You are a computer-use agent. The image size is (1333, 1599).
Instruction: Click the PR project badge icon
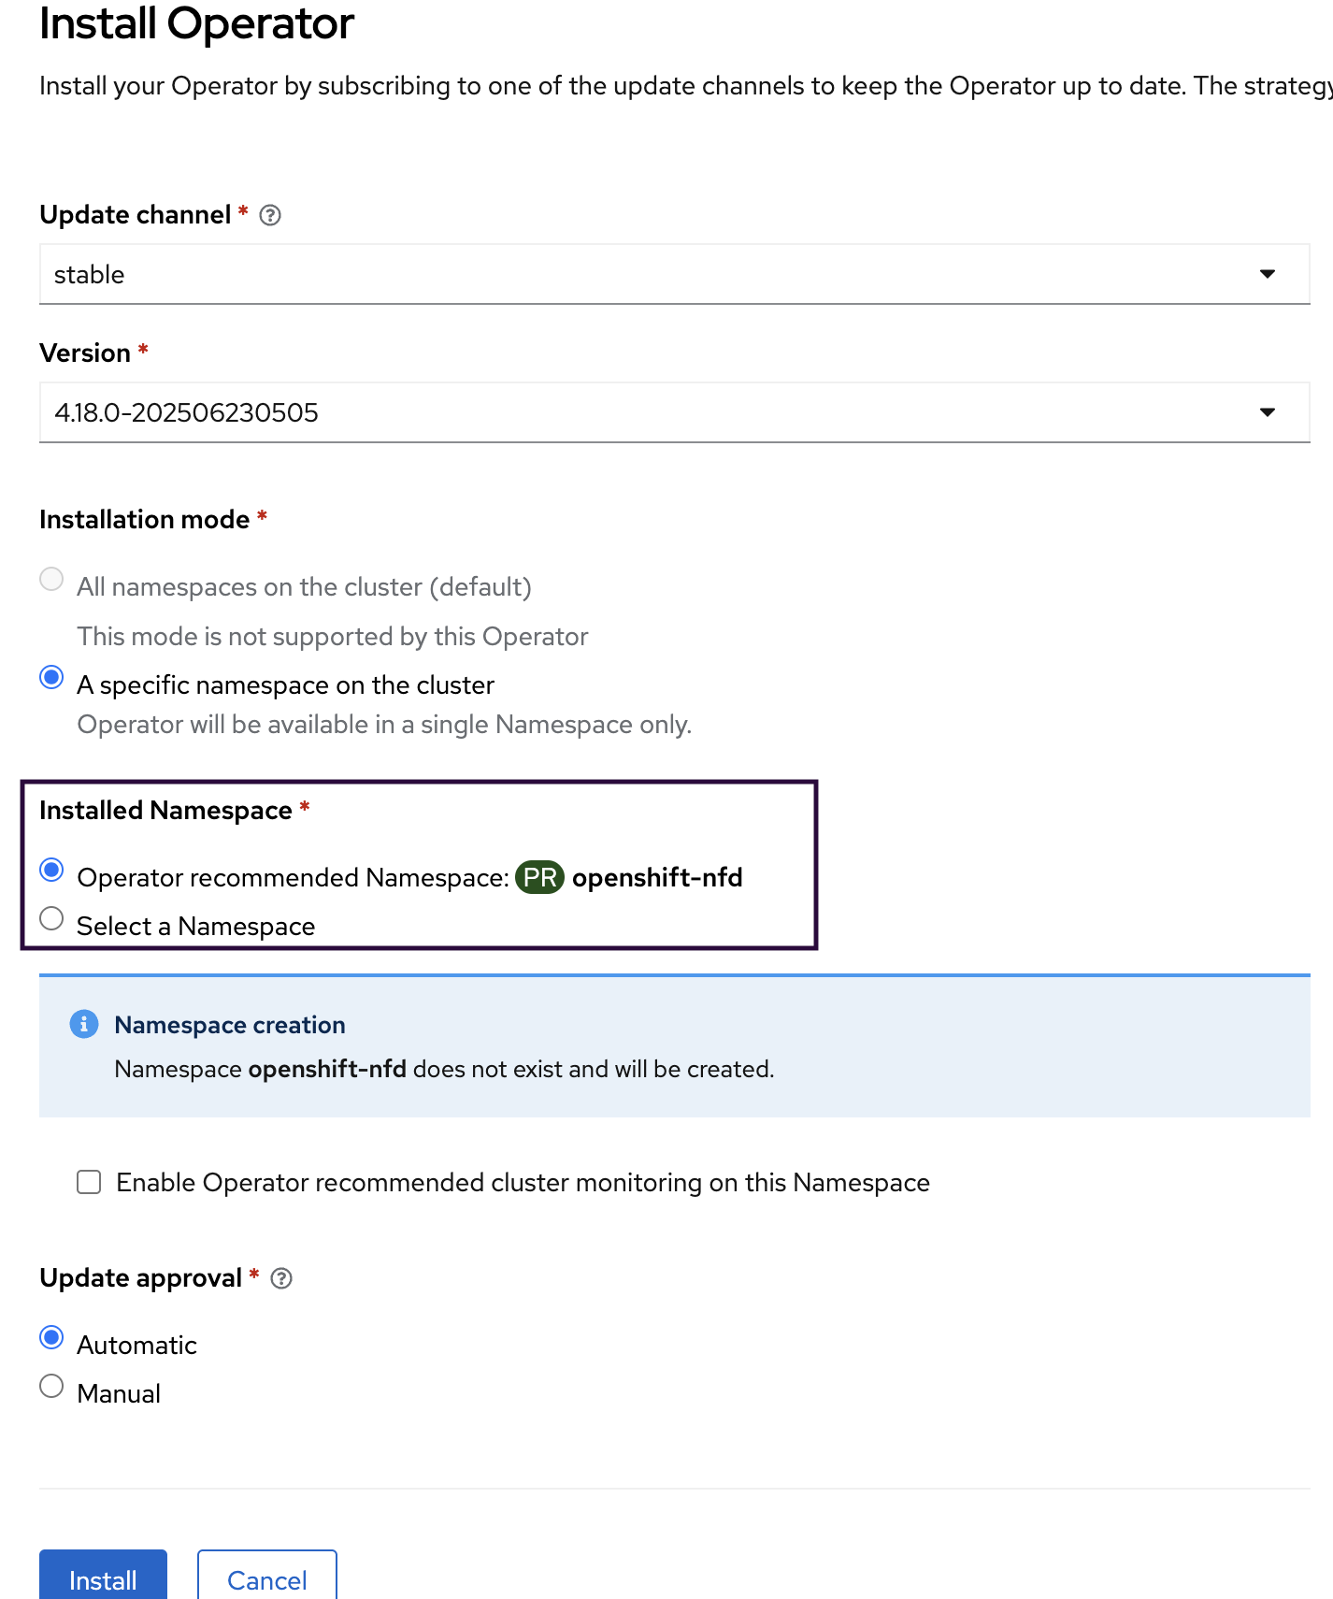point(539,878)
